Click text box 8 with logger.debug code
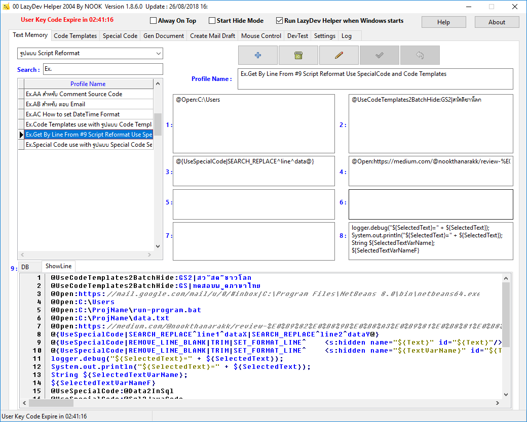Screen dimensions: 527x422 (431, 241)
